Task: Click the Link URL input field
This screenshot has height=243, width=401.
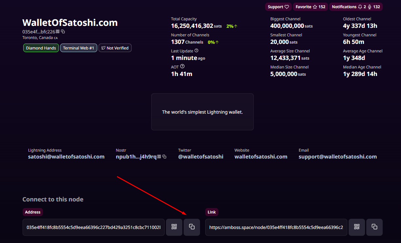Action: (276, 227)
